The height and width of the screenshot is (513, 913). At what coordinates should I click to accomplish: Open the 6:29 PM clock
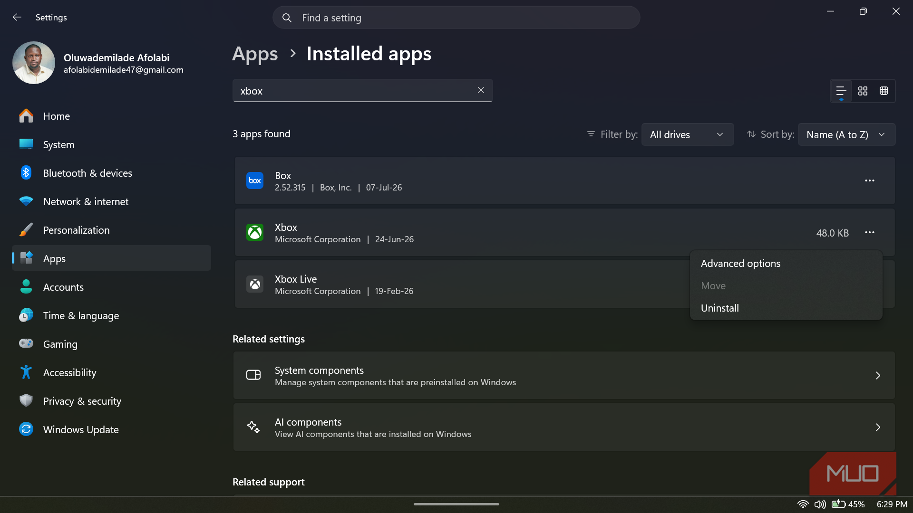point(892,504)
